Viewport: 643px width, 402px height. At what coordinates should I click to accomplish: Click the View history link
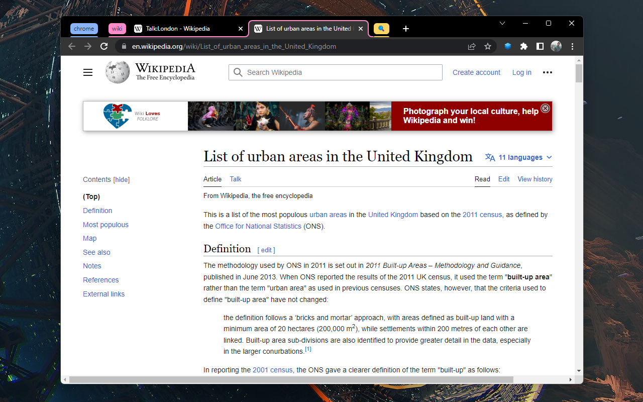(535, 179)
